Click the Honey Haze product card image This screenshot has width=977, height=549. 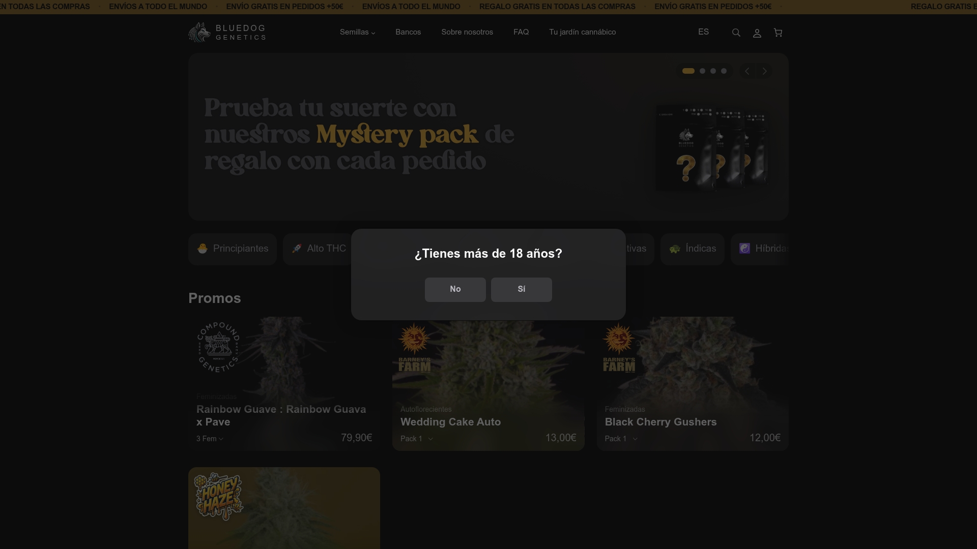tap(284, 508)
